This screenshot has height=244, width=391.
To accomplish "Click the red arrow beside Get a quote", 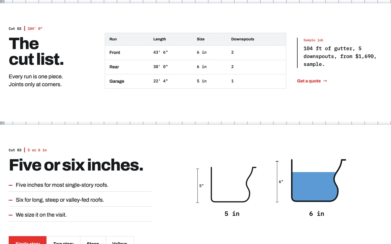I will point(325,81).
